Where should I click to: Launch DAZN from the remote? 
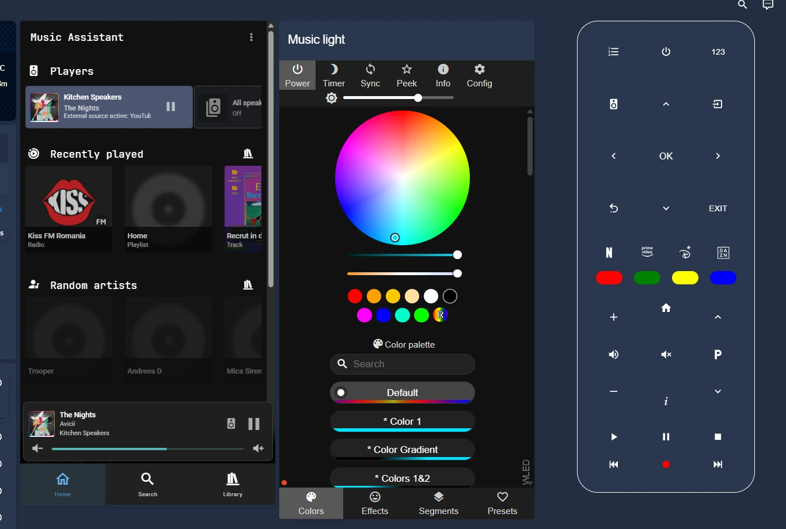pyautogui.click(x=723, y=253)
